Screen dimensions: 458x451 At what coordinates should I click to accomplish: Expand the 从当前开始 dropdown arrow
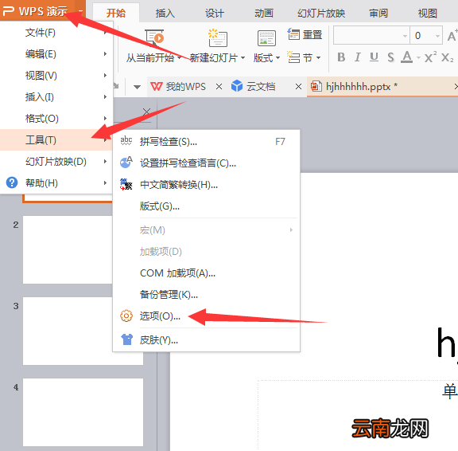(x=179, y=58)
